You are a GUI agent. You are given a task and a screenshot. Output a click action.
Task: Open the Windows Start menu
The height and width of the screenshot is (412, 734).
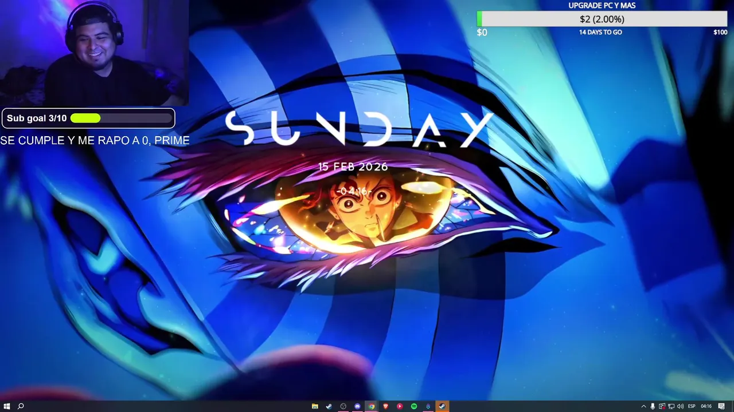7,406
